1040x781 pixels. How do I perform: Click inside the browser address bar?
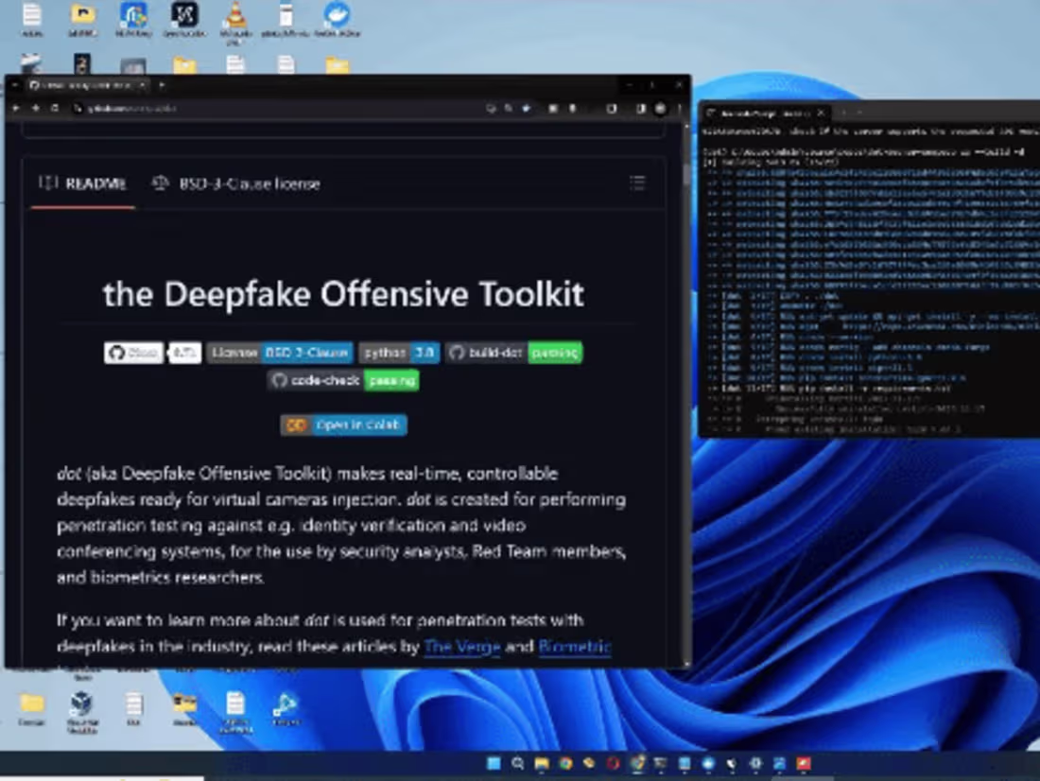point(284,108)
